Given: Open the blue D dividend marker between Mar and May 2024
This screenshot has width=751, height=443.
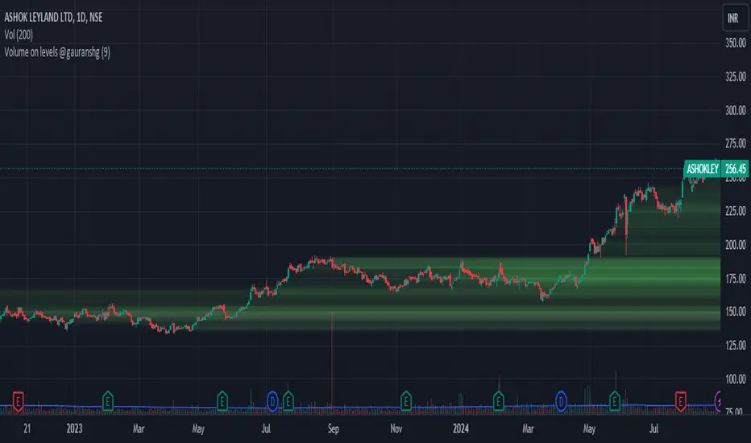Looking at the screenshot, I should click(561, 401).
